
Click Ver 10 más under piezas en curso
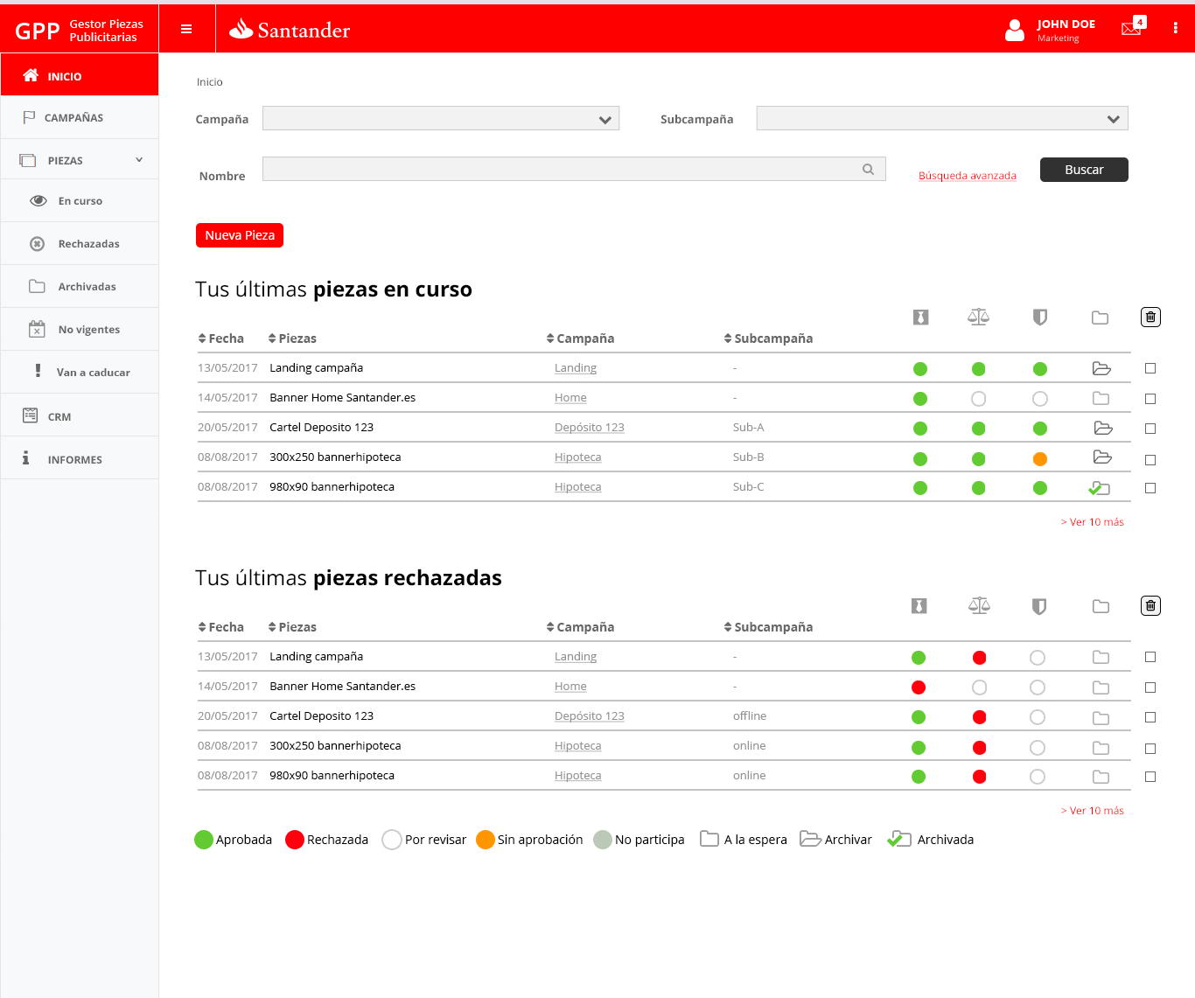pyautogui.click(x=1093, y=522)
